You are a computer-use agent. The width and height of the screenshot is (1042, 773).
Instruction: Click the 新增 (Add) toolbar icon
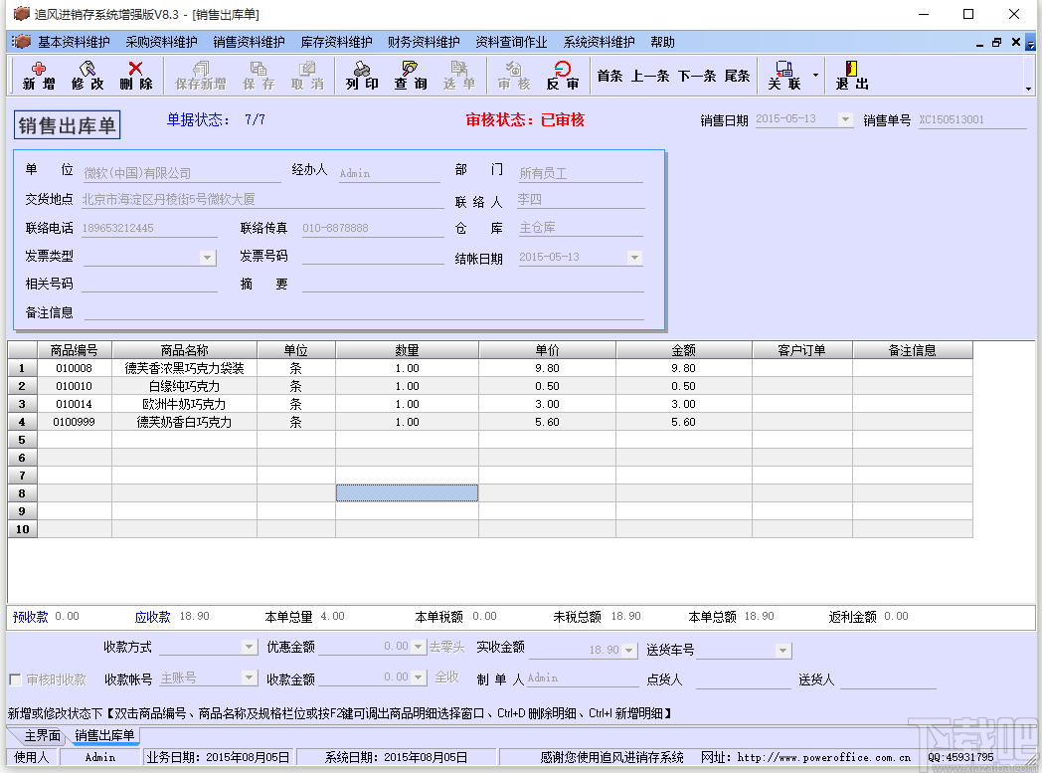click(x=39, y=75)
